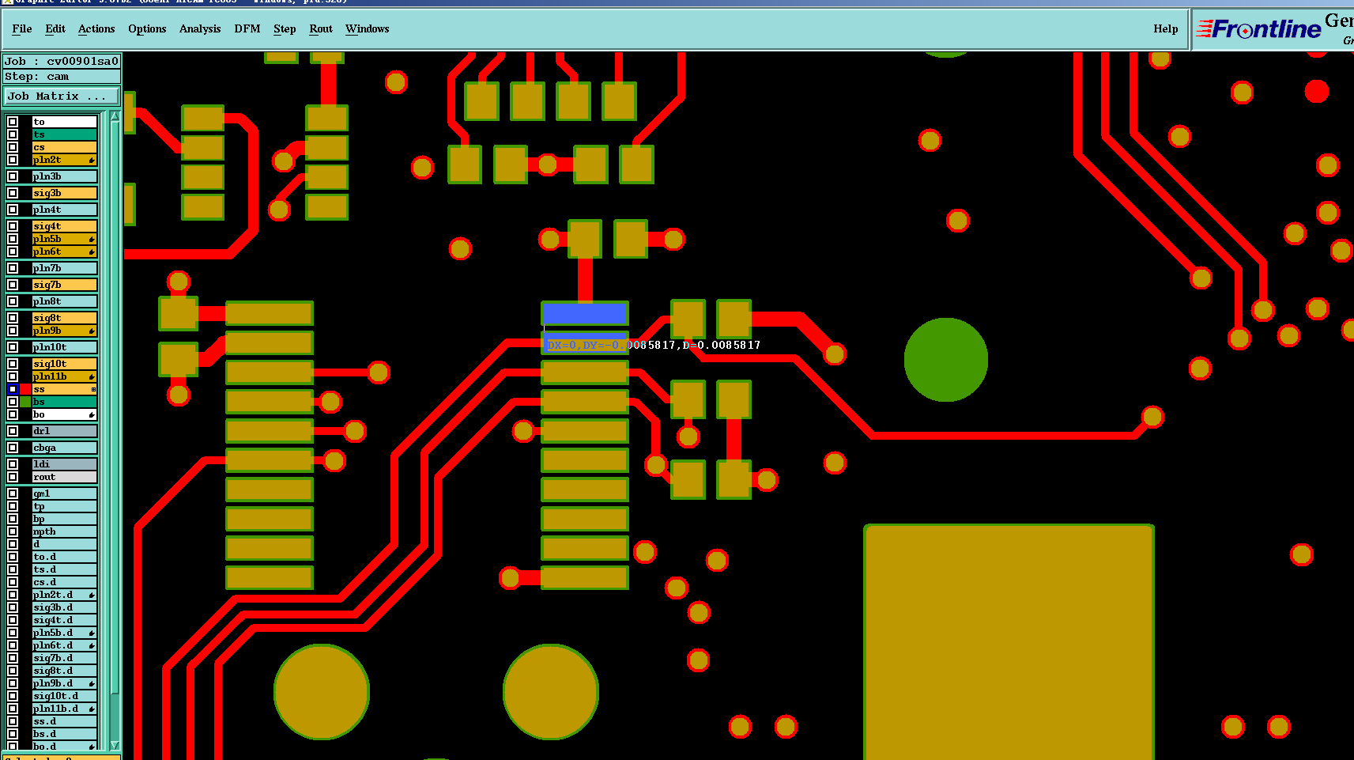Click the marker icon on pln2t.d layer row
1354x760 pixels.
pos(92,596)
